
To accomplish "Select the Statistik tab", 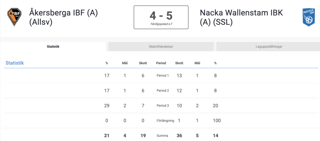I will click(53, 46).
